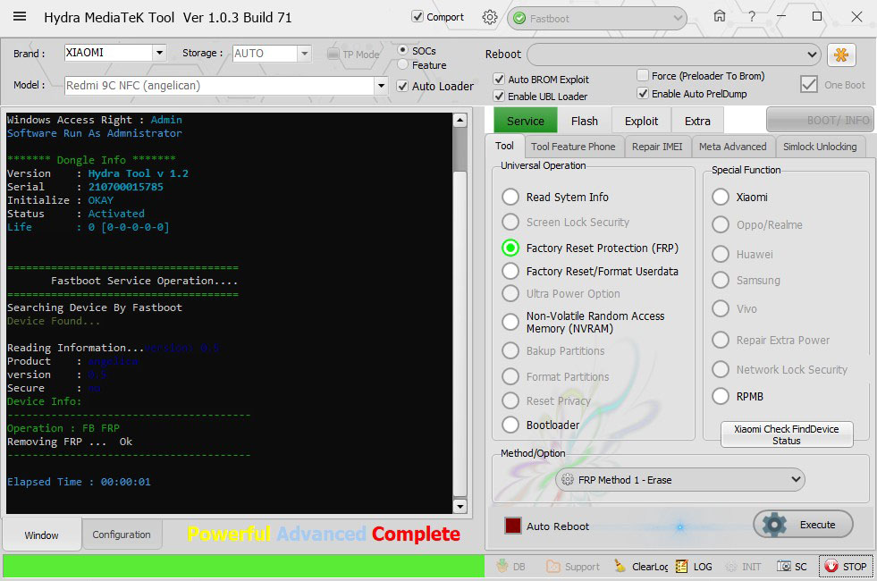Viewport: 877px width, 581px height.
Task: Open the Repair IMEI tab
Action: point(657,147)
